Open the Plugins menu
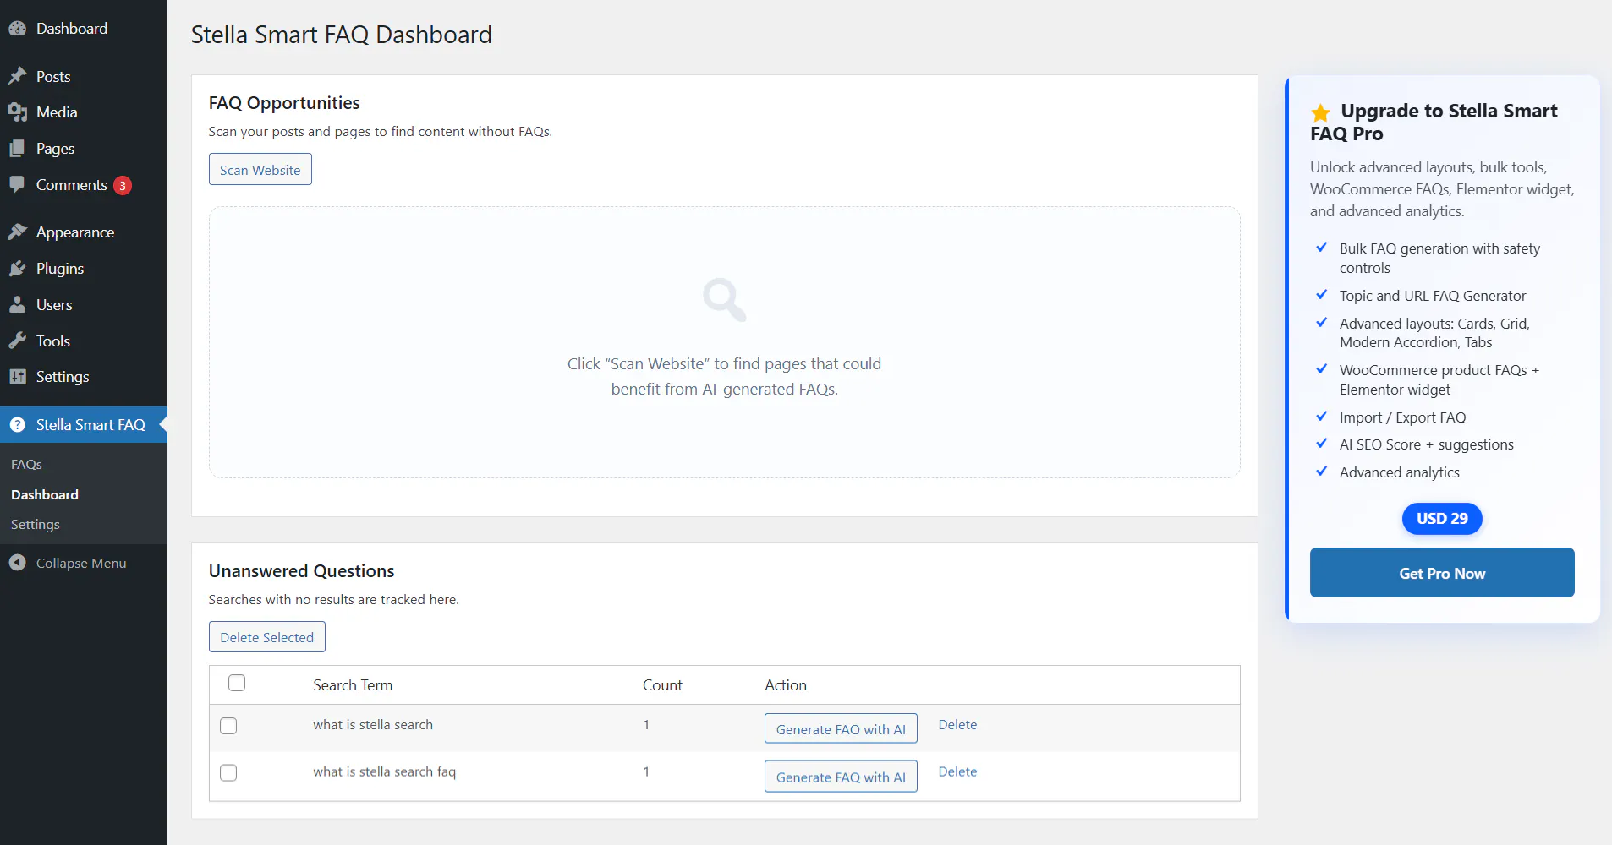 click(84, 268)
